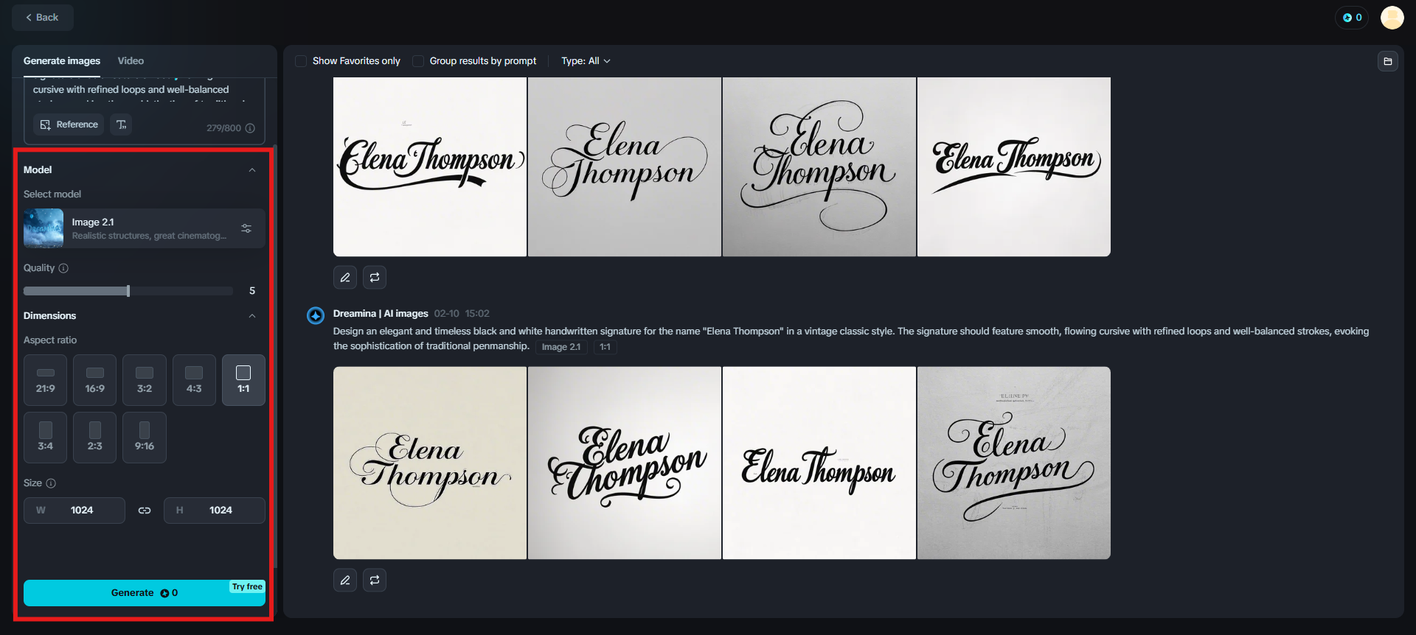
Task: Select the 3:2 aspect ratio
Action: [x=145, y=380]
